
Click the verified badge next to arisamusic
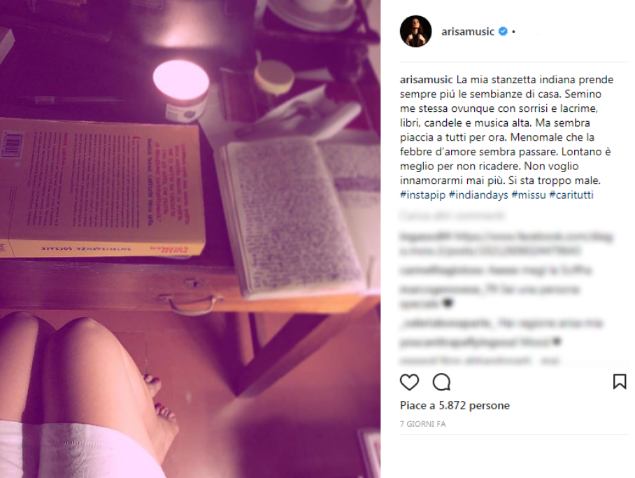[x=503, y=31]
